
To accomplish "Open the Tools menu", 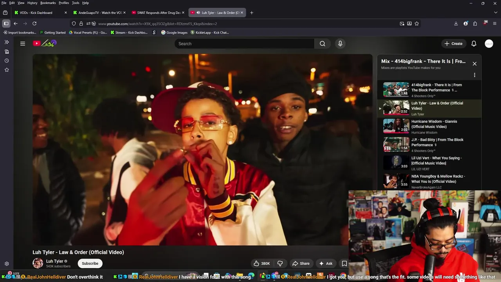I will pos(76,3).
